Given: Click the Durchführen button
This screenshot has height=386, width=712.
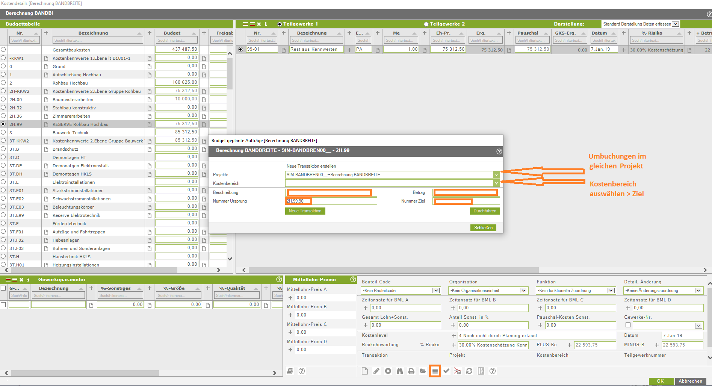Looking at the screenshot, I should [x=485, y=211].
